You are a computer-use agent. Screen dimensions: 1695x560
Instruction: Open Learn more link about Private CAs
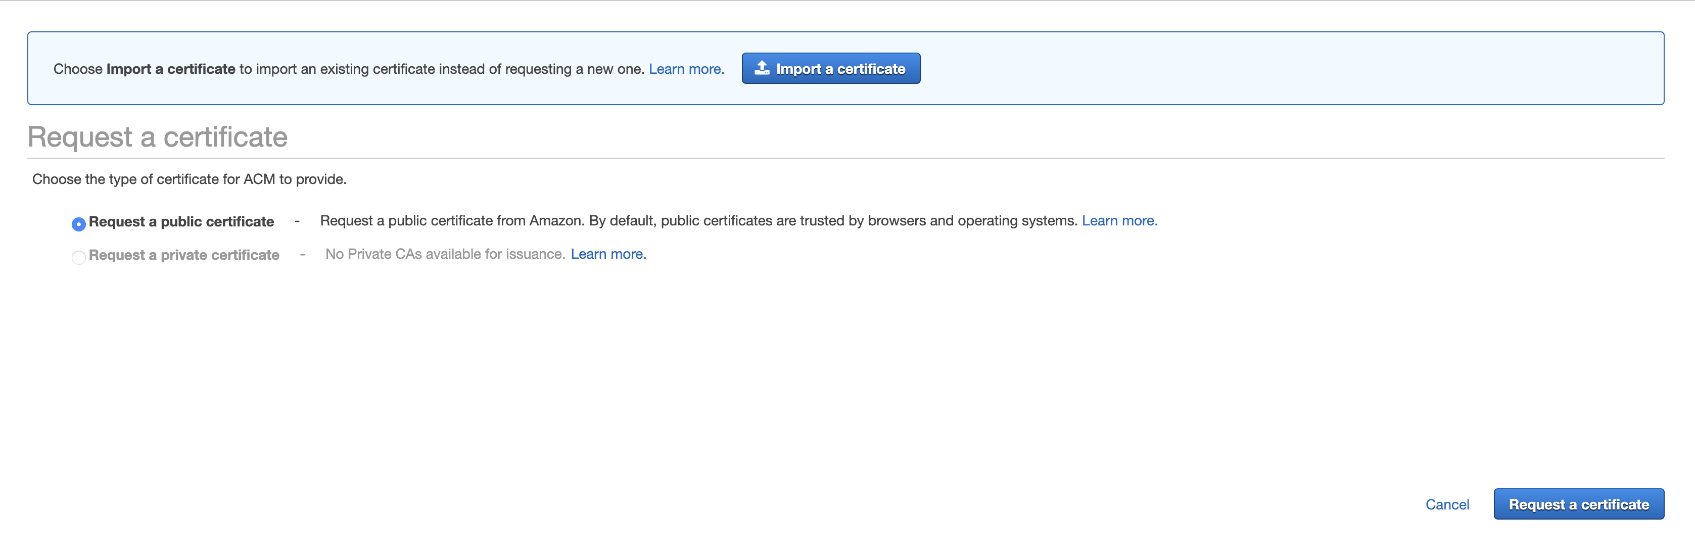coord(608,254)
